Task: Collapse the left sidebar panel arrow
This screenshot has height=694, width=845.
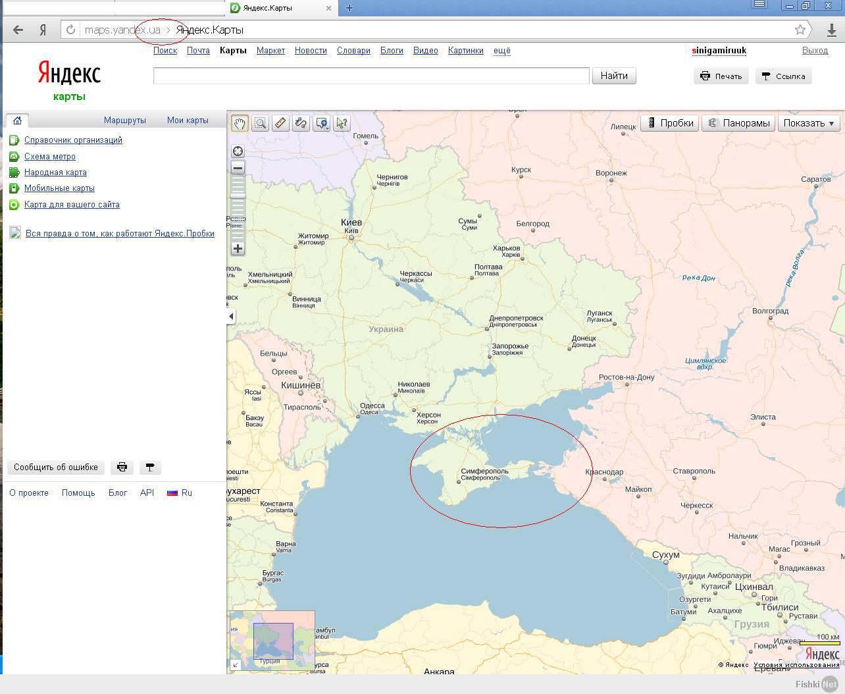Action: click(231, 317)
